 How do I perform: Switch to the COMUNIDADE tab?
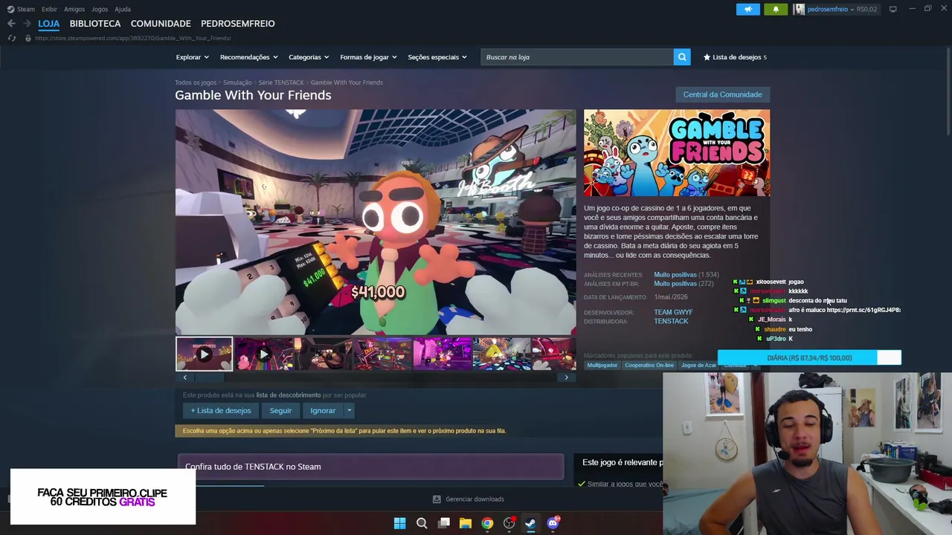coord(161,24)
